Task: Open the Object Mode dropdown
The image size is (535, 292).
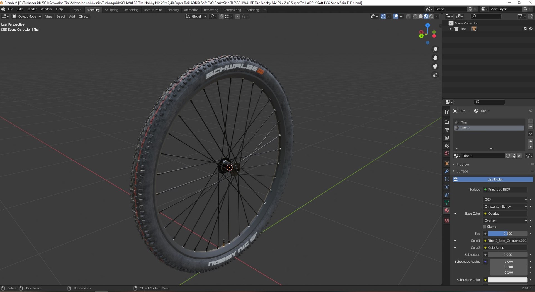Action: pyautogui.click(x=27, y=16)
